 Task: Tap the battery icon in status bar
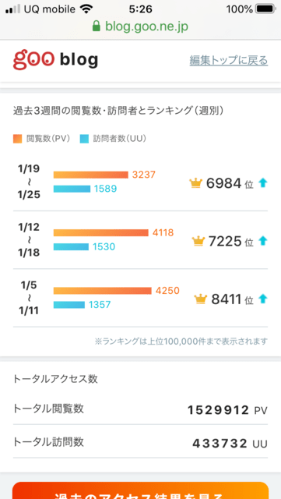(266, 9)
